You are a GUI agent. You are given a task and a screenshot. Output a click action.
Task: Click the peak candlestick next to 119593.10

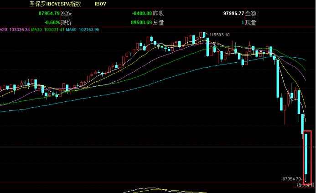(x=204, y=35)
